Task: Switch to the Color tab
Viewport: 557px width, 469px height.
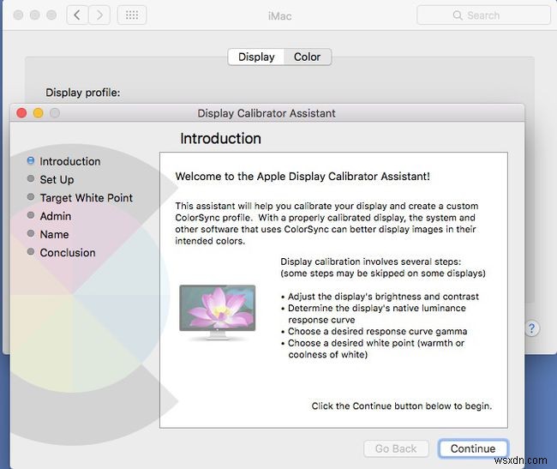Action: click(x=308, y=57)
